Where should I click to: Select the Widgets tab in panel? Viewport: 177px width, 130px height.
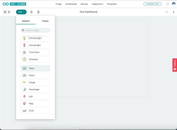click(x=26, y=21)
